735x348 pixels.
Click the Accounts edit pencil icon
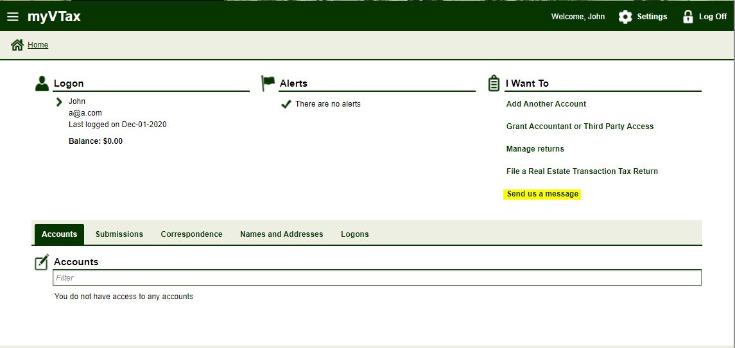click(x=42, y=262)
